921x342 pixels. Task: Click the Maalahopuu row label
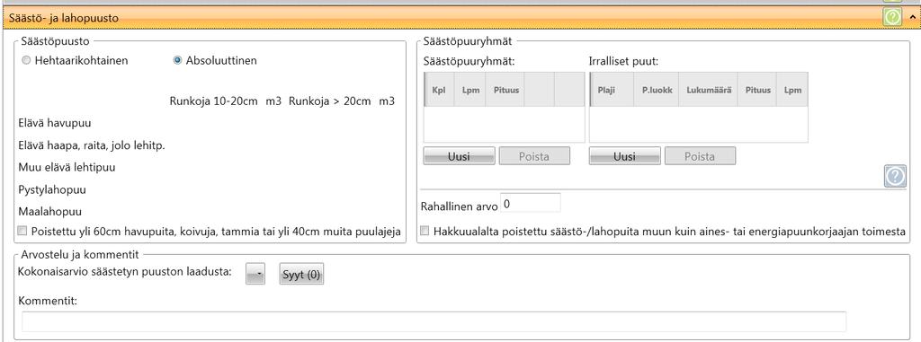[50, 211]
